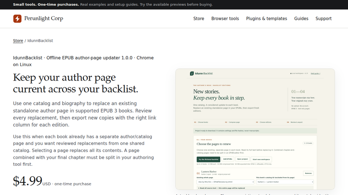Click the "Small tools. One-time purchases." banner text
348x195 pixels.
click(46, 4)
